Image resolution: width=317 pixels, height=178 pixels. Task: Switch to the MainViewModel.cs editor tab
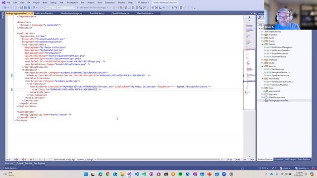pos(145,13)
